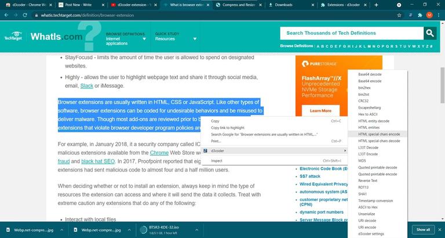The image size is (445, 238).
Task: Open the Extensions puzzle icon in toolbar
Action: coord(420,15)
